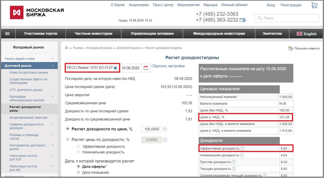
Task: Click the yield field showing 0,0000
Action: (152, 140)
